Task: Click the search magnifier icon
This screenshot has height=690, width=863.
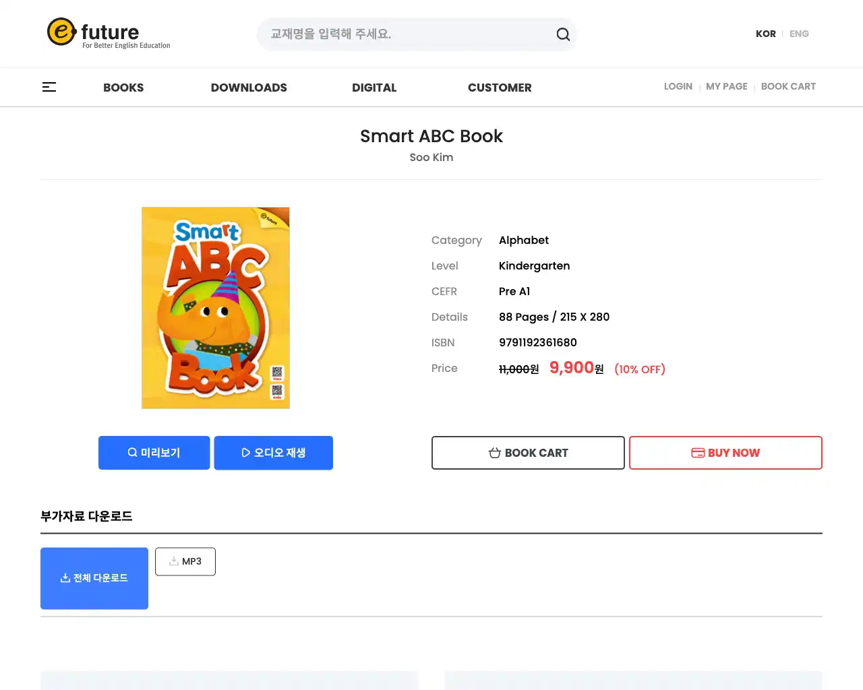Action: pyautogui.click(x=563, y=34)
